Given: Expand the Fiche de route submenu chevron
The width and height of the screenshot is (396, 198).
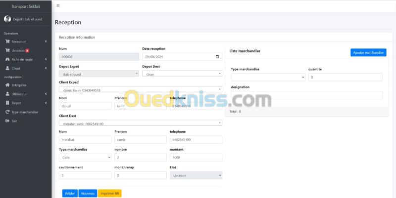Looking at the screenshot, I should [46, 59].
